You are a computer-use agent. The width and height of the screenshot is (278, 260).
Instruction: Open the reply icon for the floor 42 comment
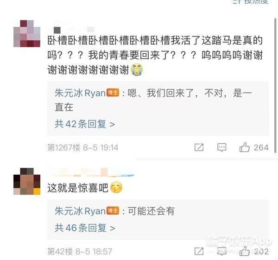coord(222,251)
